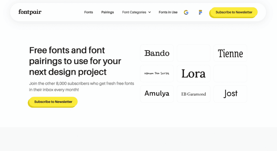Choose the Lora font card

[x=193, y=74]
